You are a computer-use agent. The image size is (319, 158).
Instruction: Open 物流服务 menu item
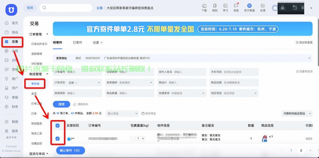36,124
